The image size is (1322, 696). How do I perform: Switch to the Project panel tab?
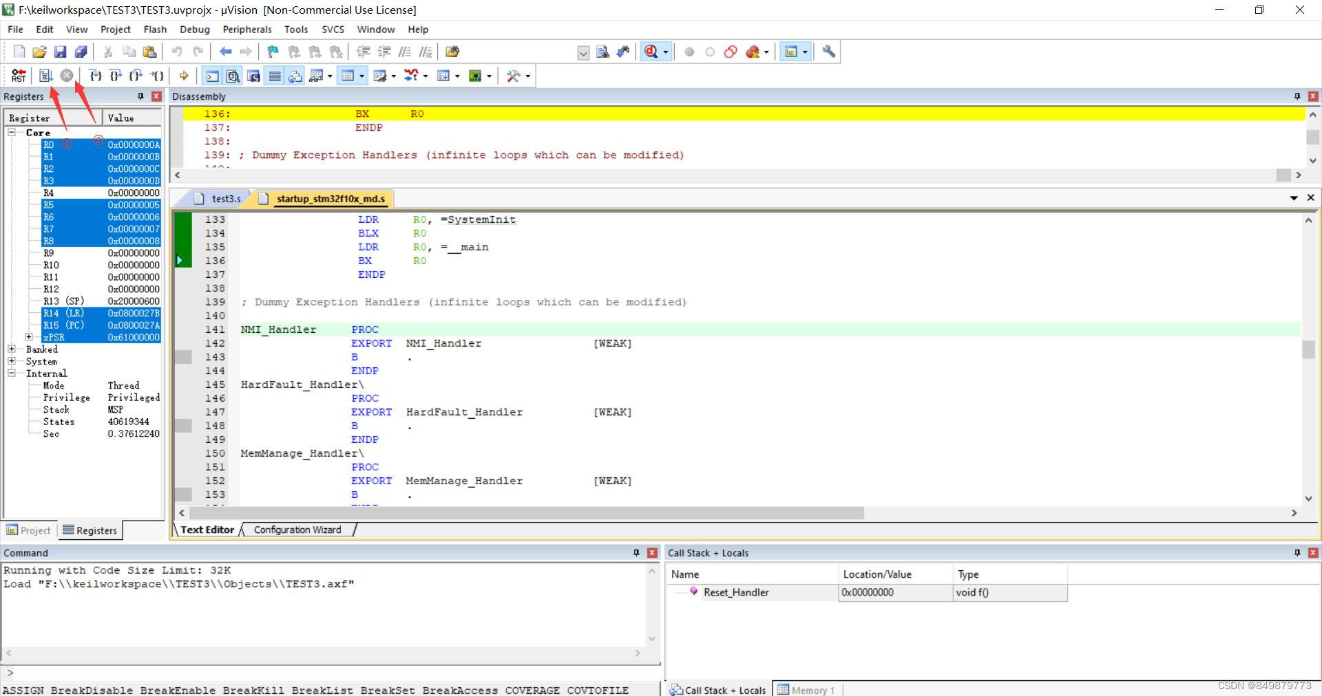29,530
